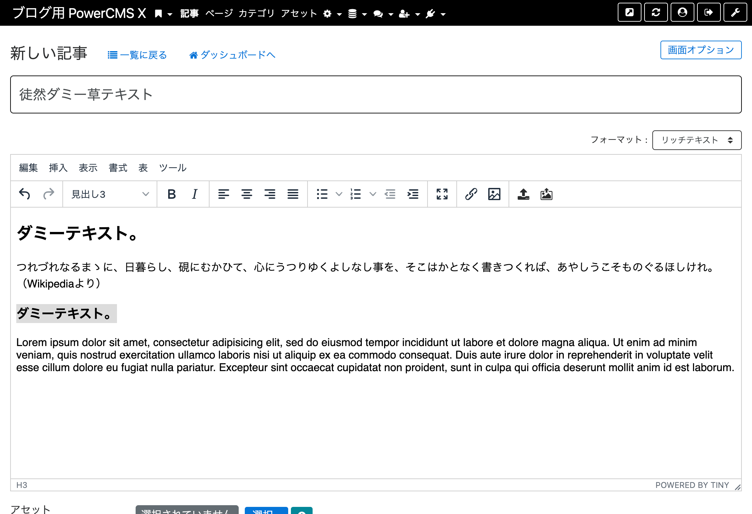Click the rebuild refresh icon in header
The width and height of the screenshot is (752, 514).
tap(656, 13)
